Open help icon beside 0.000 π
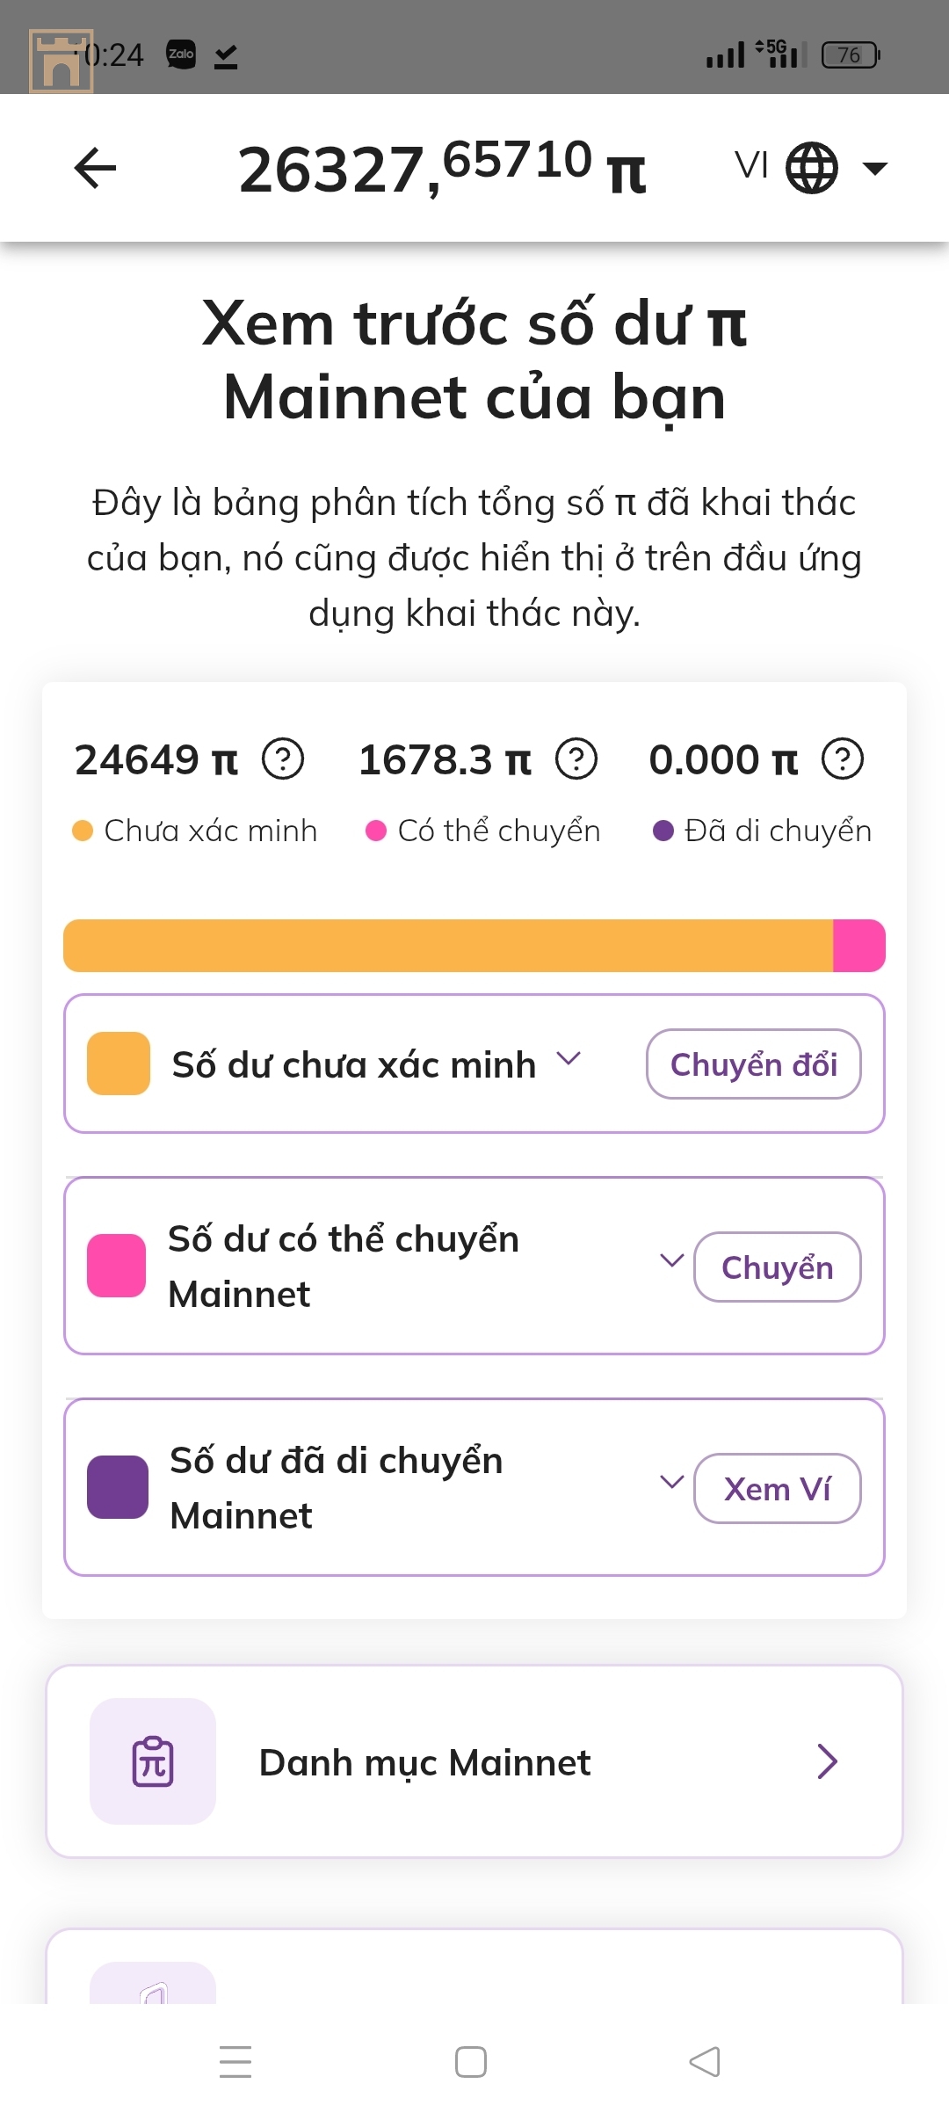Viewport: 949px width, 2120px height. click(843, 759)
